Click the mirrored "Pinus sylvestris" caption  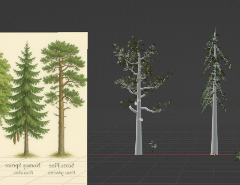pyautogui.click(x=61, y=173)
